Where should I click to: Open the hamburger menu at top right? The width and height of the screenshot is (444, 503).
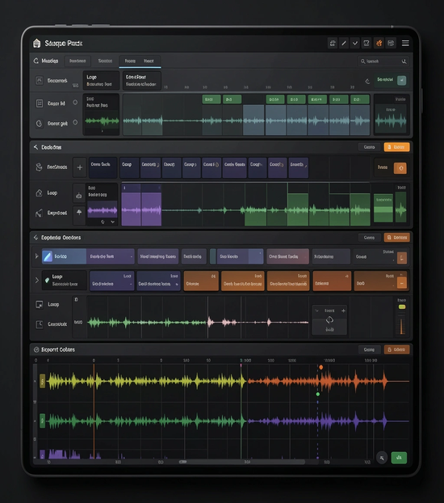[405, 43]
